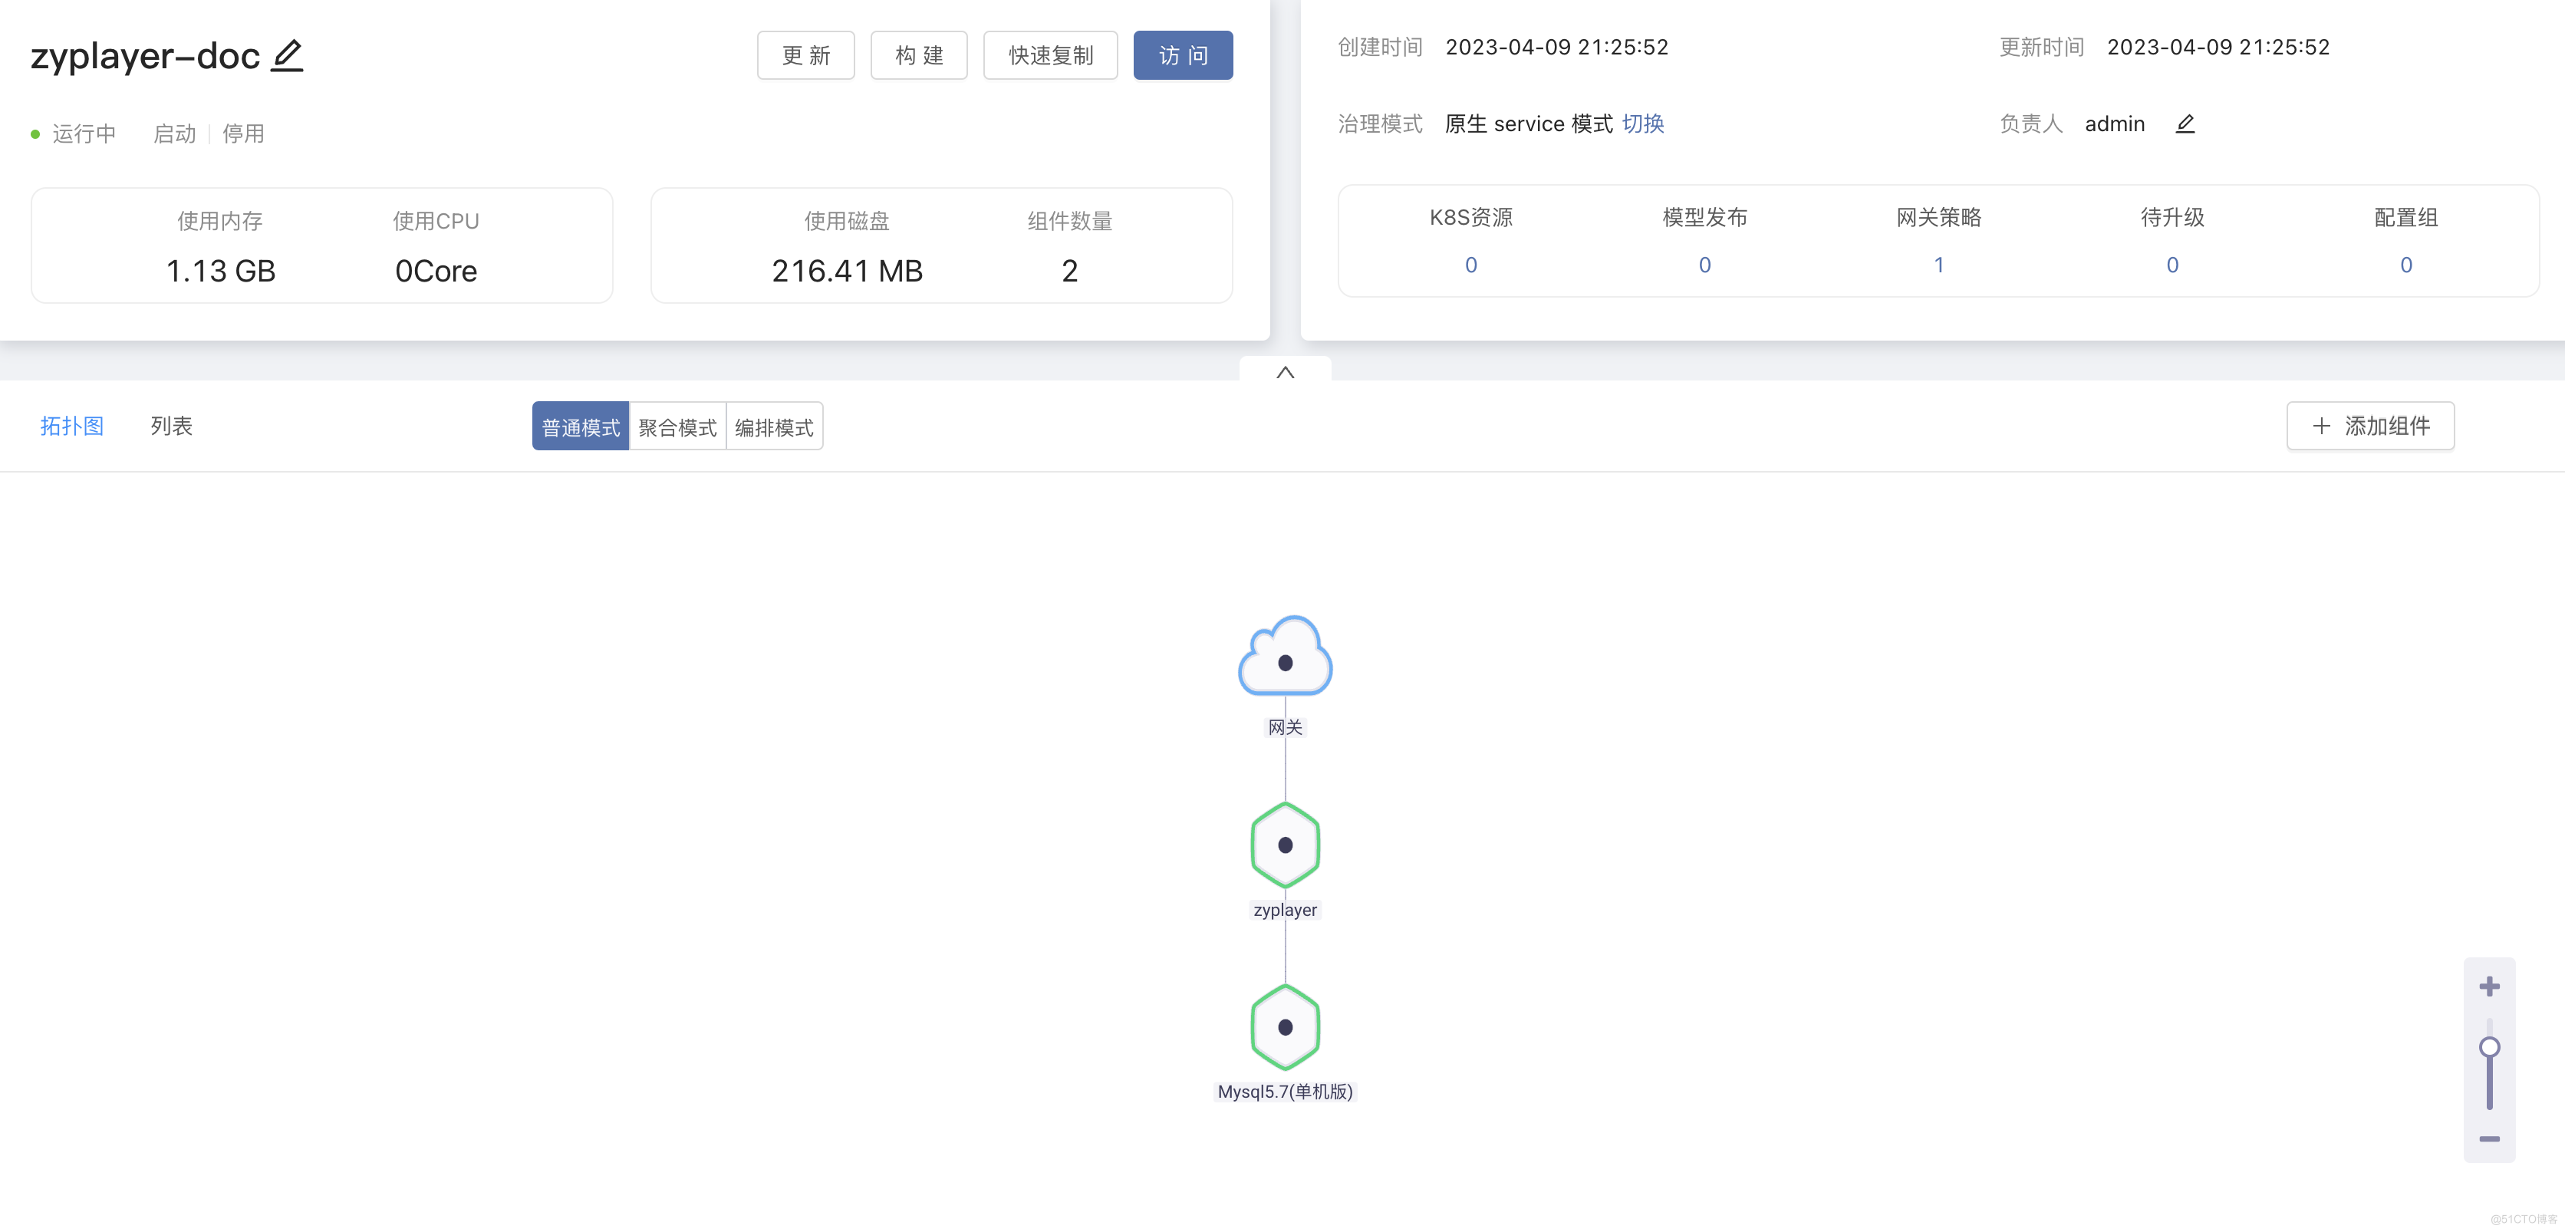Screen dimensions: 2565x1232
Task: Select the gateway cloud node icon
Action: click(1285, 657)
